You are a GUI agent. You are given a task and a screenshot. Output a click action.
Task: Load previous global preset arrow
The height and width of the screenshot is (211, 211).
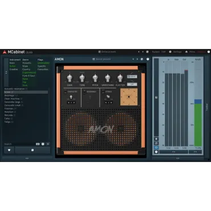tap(139, 52)
